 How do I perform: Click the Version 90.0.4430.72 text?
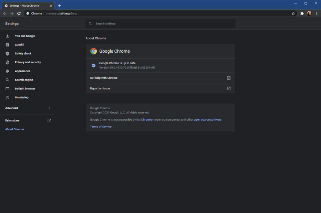127,67
